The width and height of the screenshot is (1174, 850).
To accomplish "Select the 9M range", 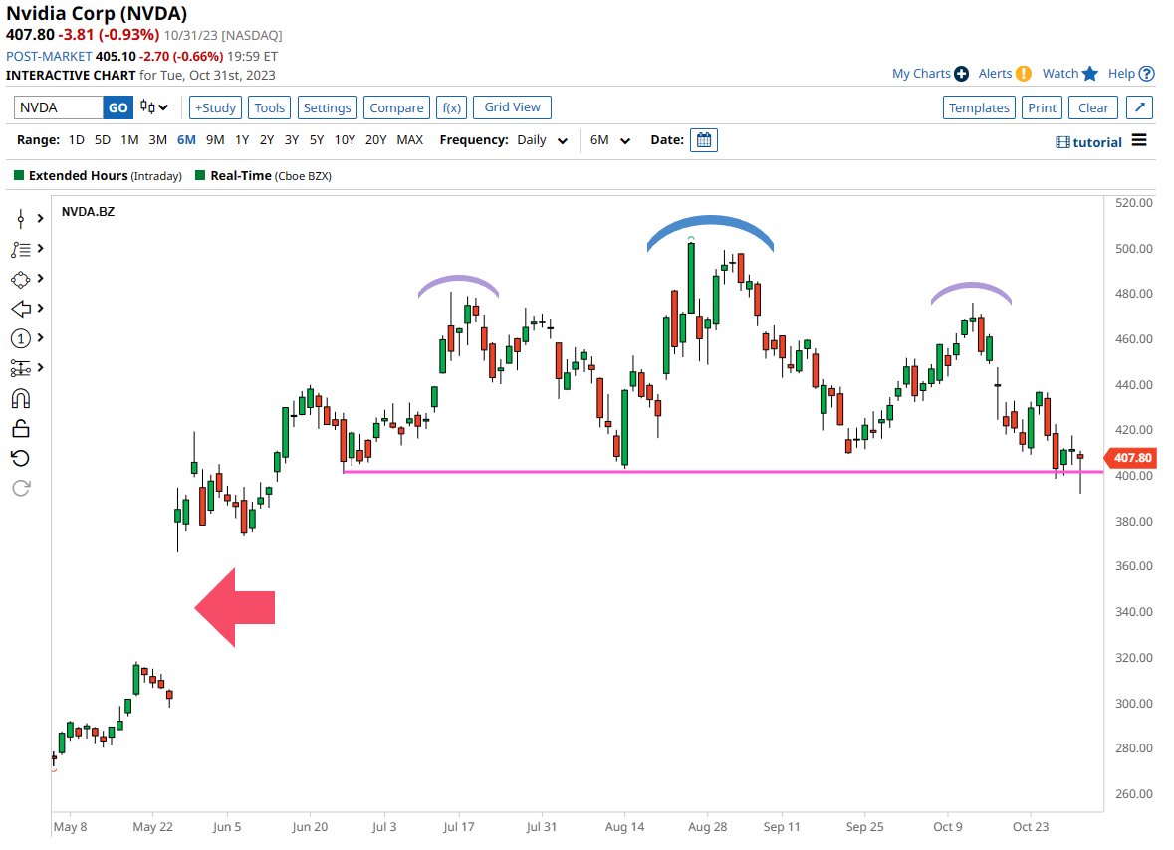I will (215, 140).
